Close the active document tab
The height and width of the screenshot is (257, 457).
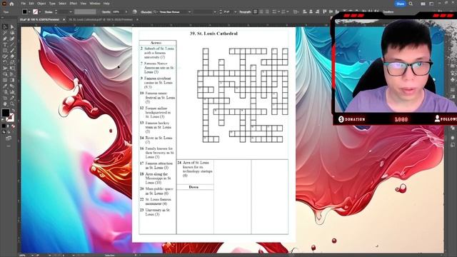(x=64, y=19)
